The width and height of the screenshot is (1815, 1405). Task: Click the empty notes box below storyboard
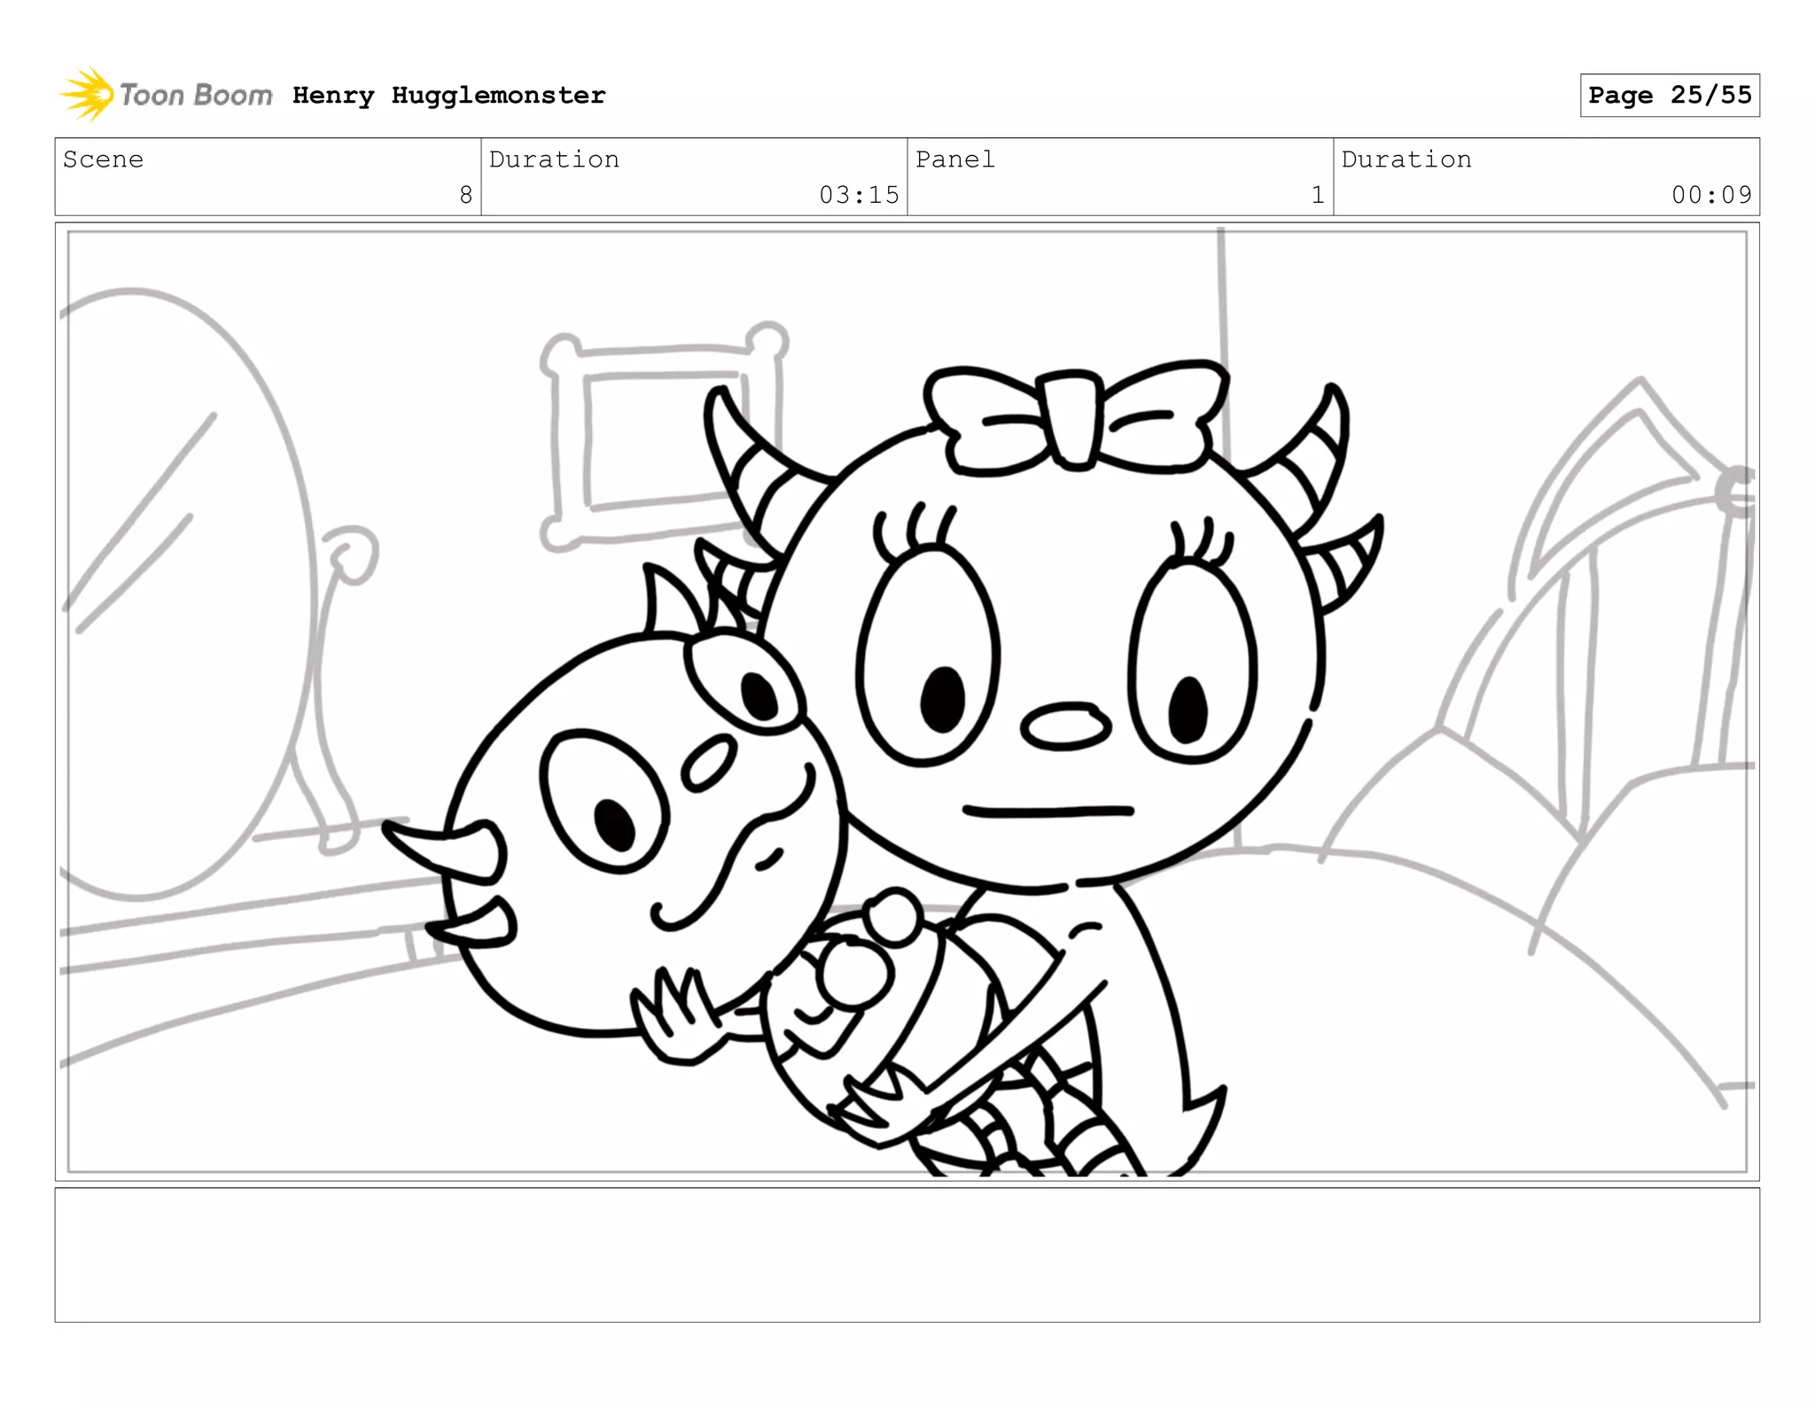(907, 1254)
